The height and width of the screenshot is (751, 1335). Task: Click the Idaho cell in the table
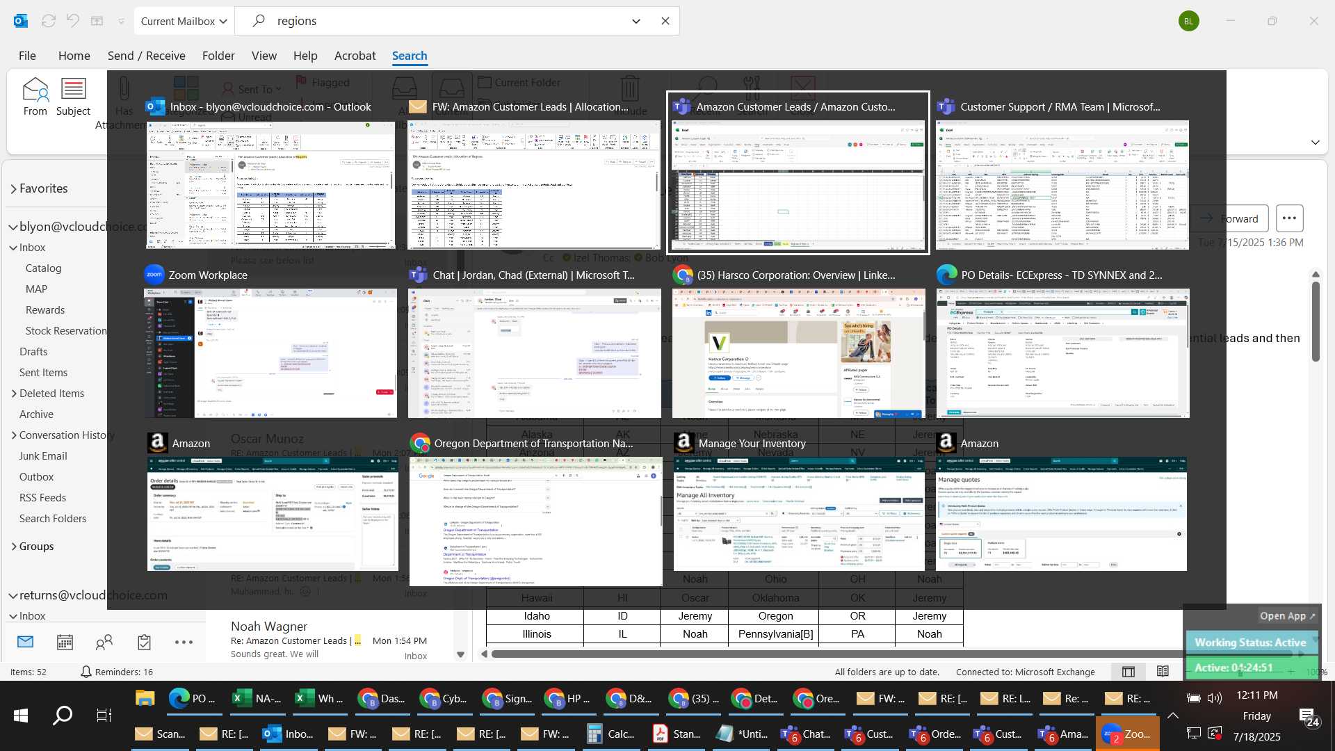(537, 616)
